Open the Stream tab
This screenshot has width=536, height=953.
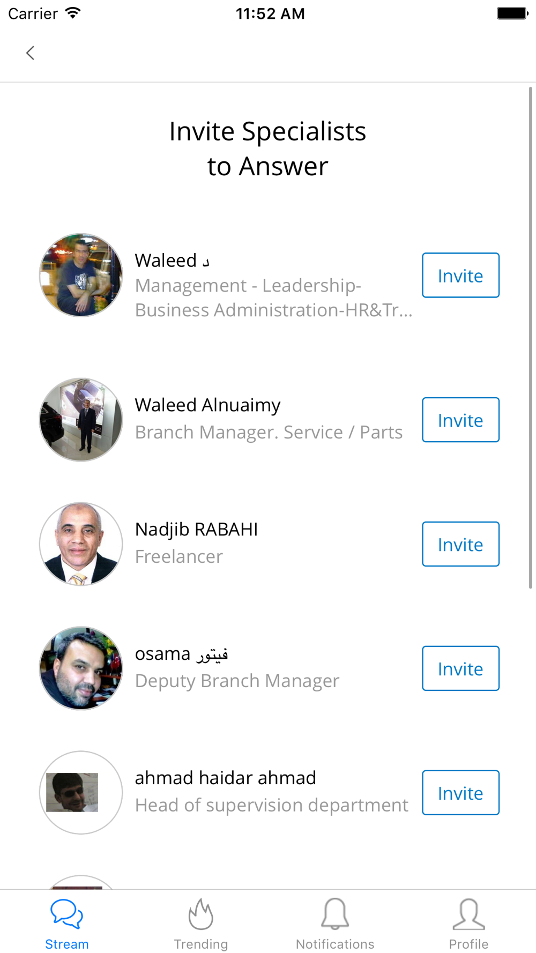coord(67,924)
